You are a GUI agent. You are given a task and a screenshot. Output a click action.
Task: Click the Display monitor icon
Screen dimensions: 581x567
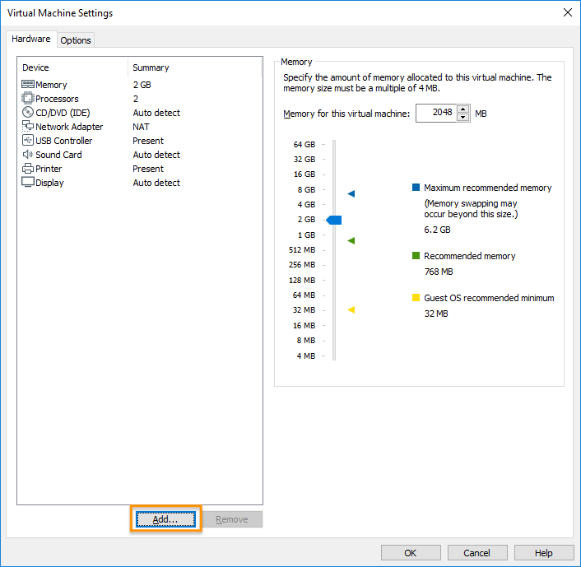coord(28,183)
